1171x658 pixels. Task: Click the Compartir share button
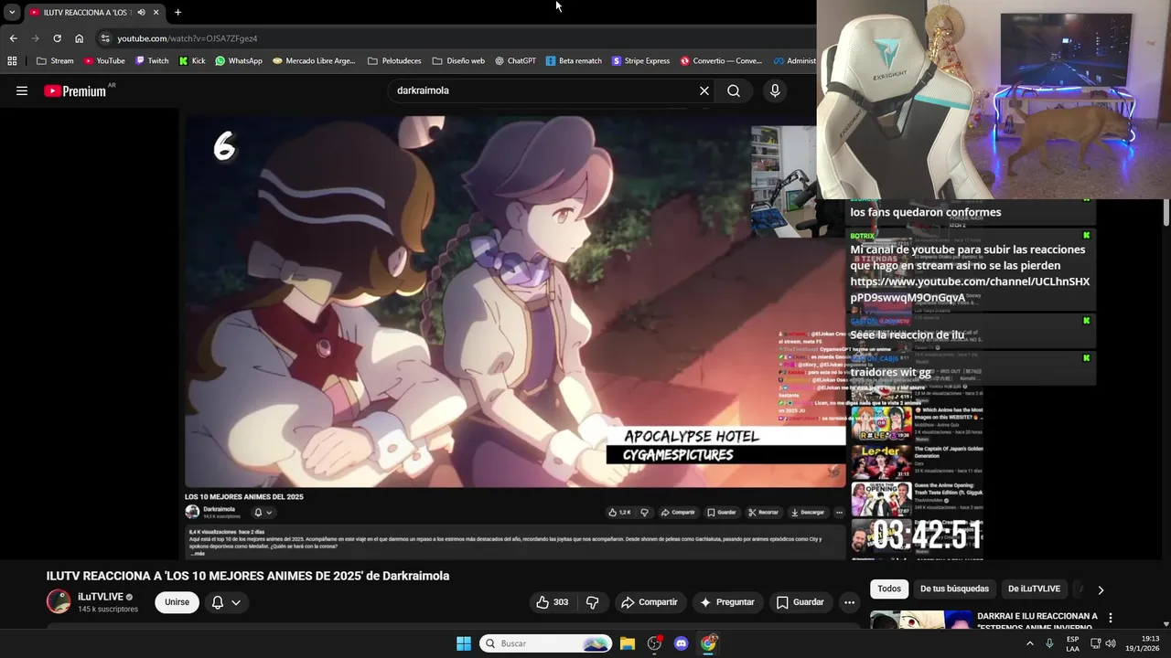[649, 602]
